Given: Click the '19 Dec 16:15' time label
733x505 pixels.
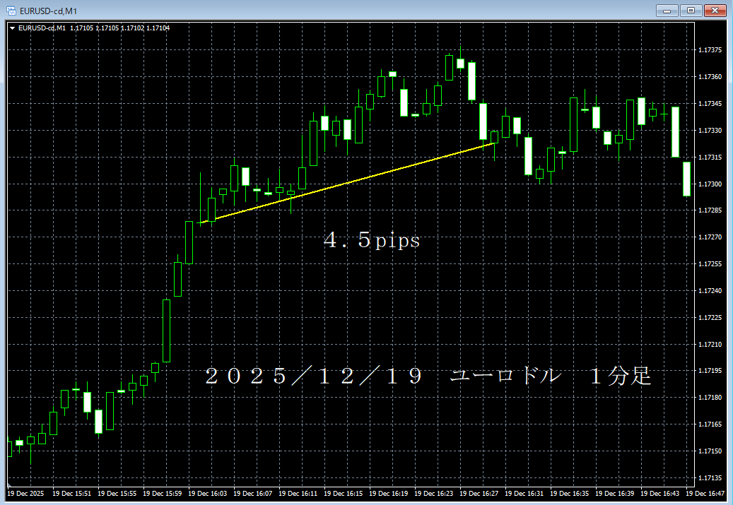Looking at the screenshot, I should 343,493.
